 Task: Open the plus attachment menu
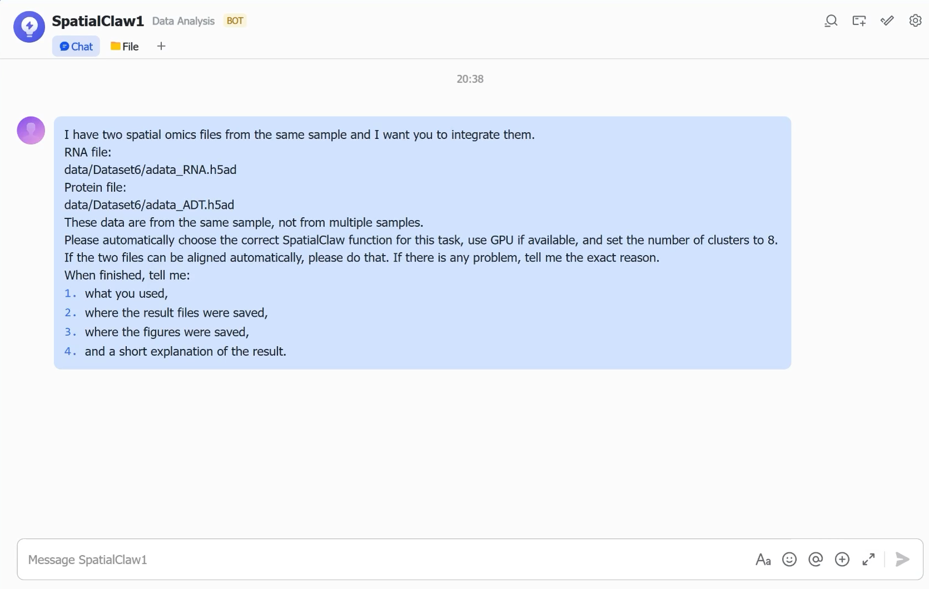[x=842, y=560]
